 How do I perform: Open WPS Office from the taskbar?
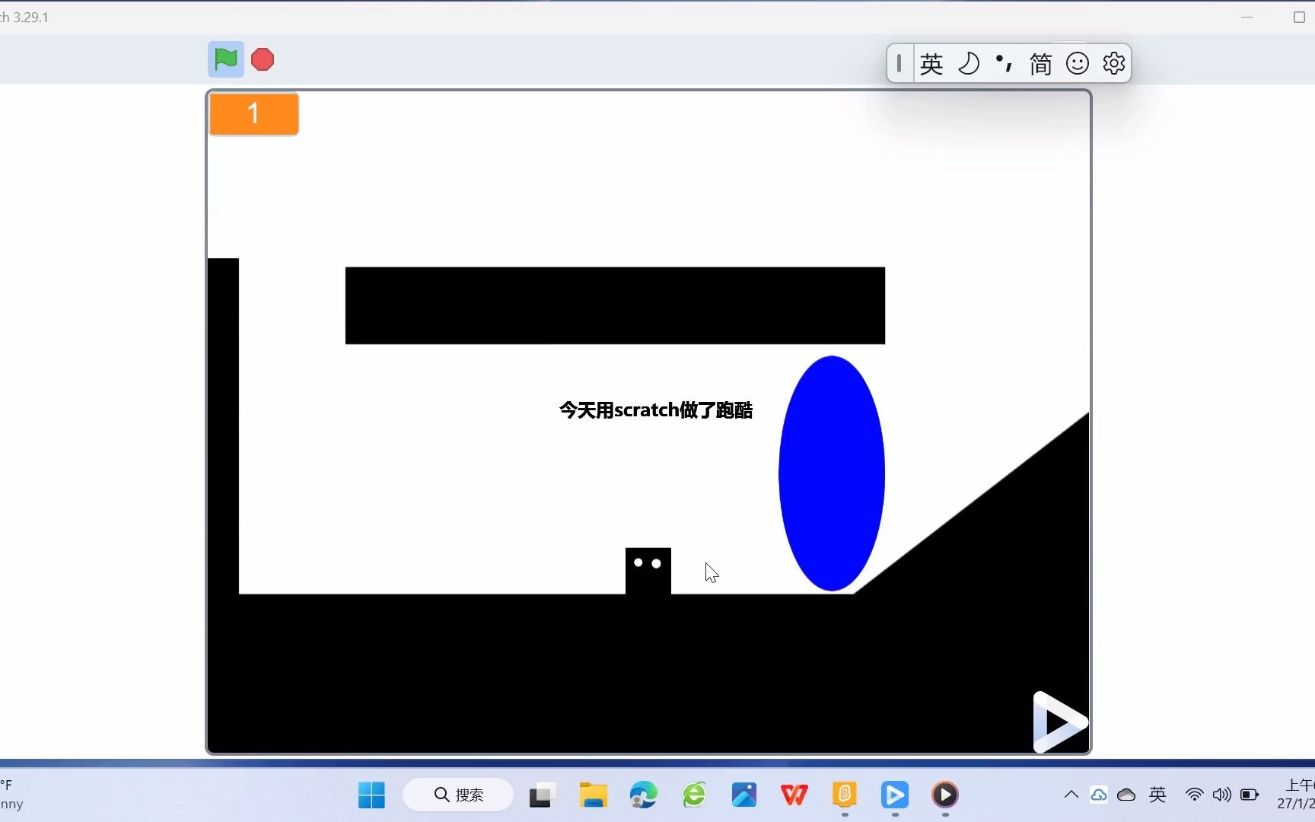794,795
